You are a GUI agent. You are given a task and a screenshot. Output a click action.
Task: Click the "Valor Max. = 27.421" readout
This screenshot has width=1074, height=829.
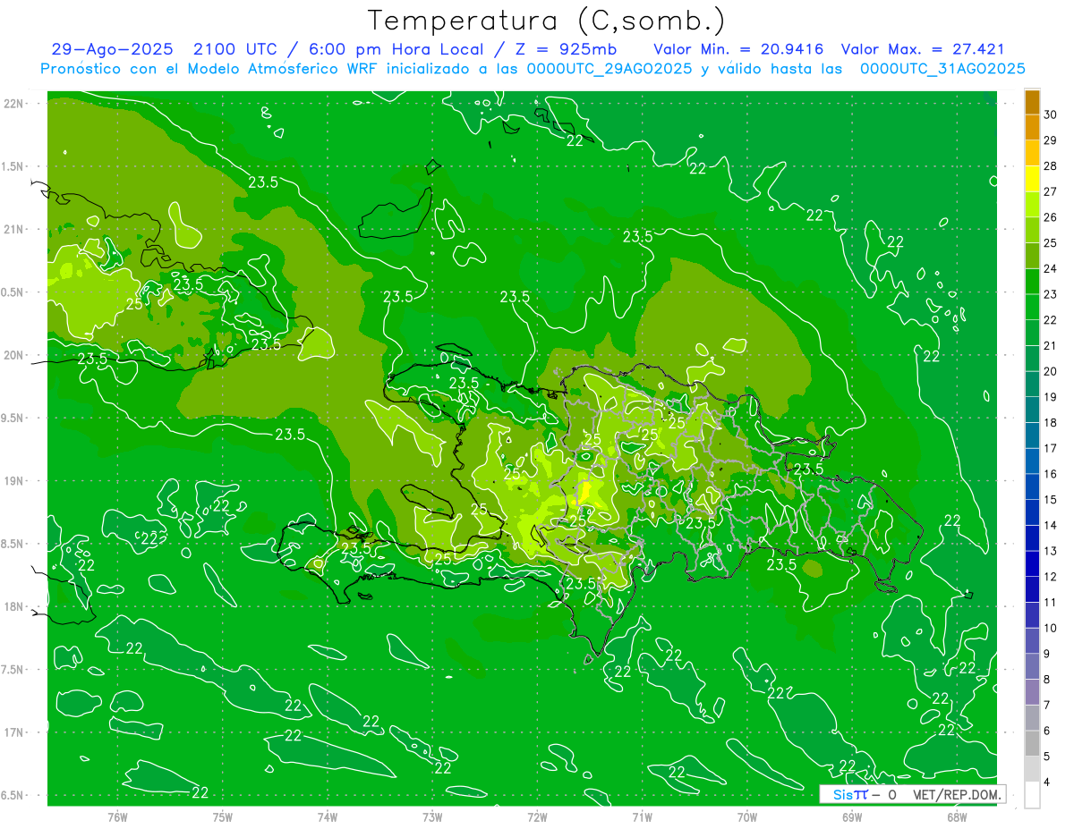coord(923,49)
